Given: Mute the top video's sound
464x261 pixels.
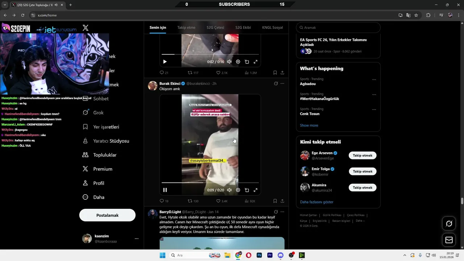Looking at the screenshot, I should (x=229, y=62).
